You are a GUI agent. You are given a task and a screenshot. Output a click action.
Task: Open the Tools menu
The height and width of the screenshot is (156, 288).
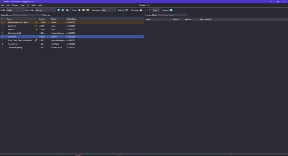click(33, 5)
